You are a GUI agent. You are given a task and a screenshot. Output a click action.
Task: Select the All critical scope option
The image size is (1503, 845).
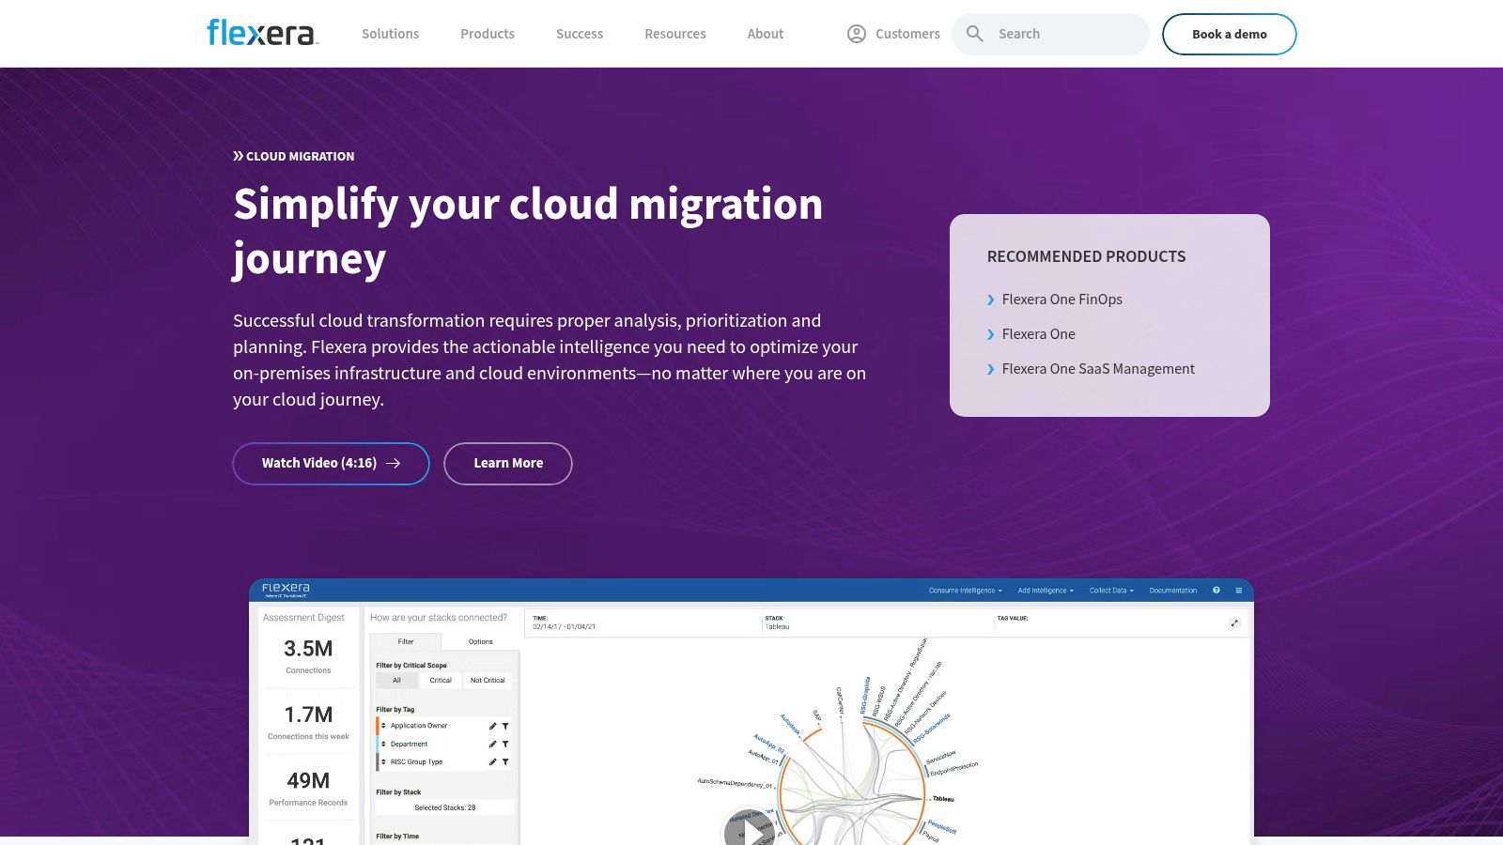click(x=396, y=681)
